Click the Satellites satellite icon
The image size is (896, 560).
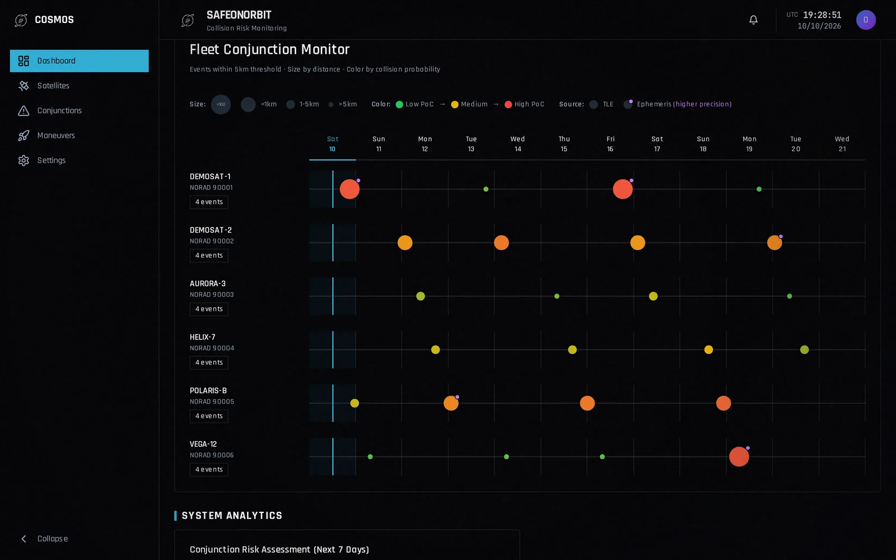coord(24,86)
